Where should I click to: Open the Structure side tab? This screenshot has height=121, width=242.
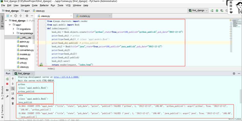pos(2,92)
